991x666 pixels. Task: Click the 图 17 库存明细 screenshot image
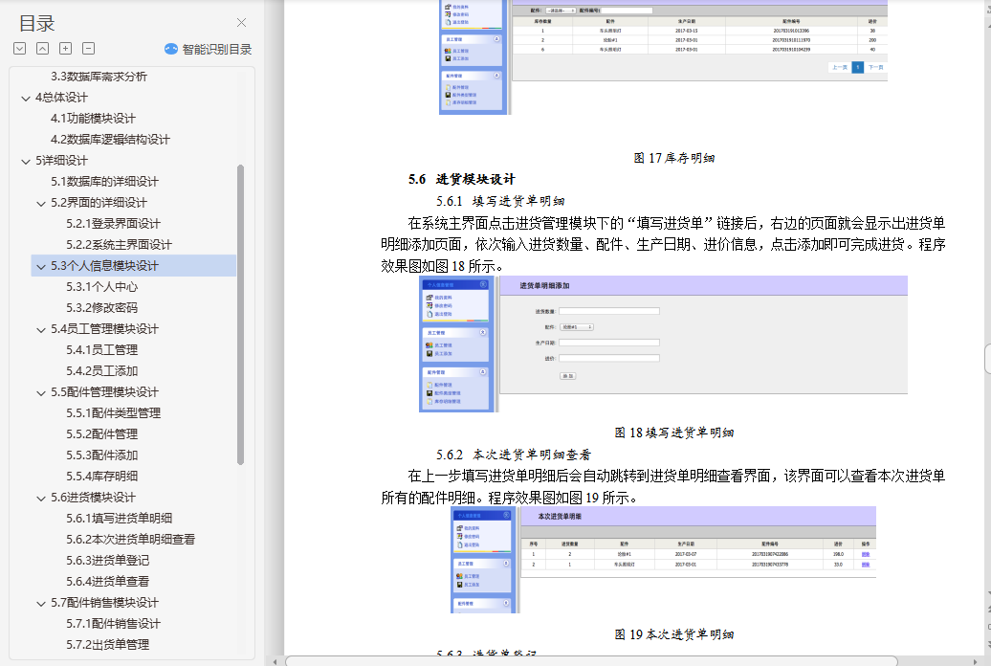pos(663,56)
